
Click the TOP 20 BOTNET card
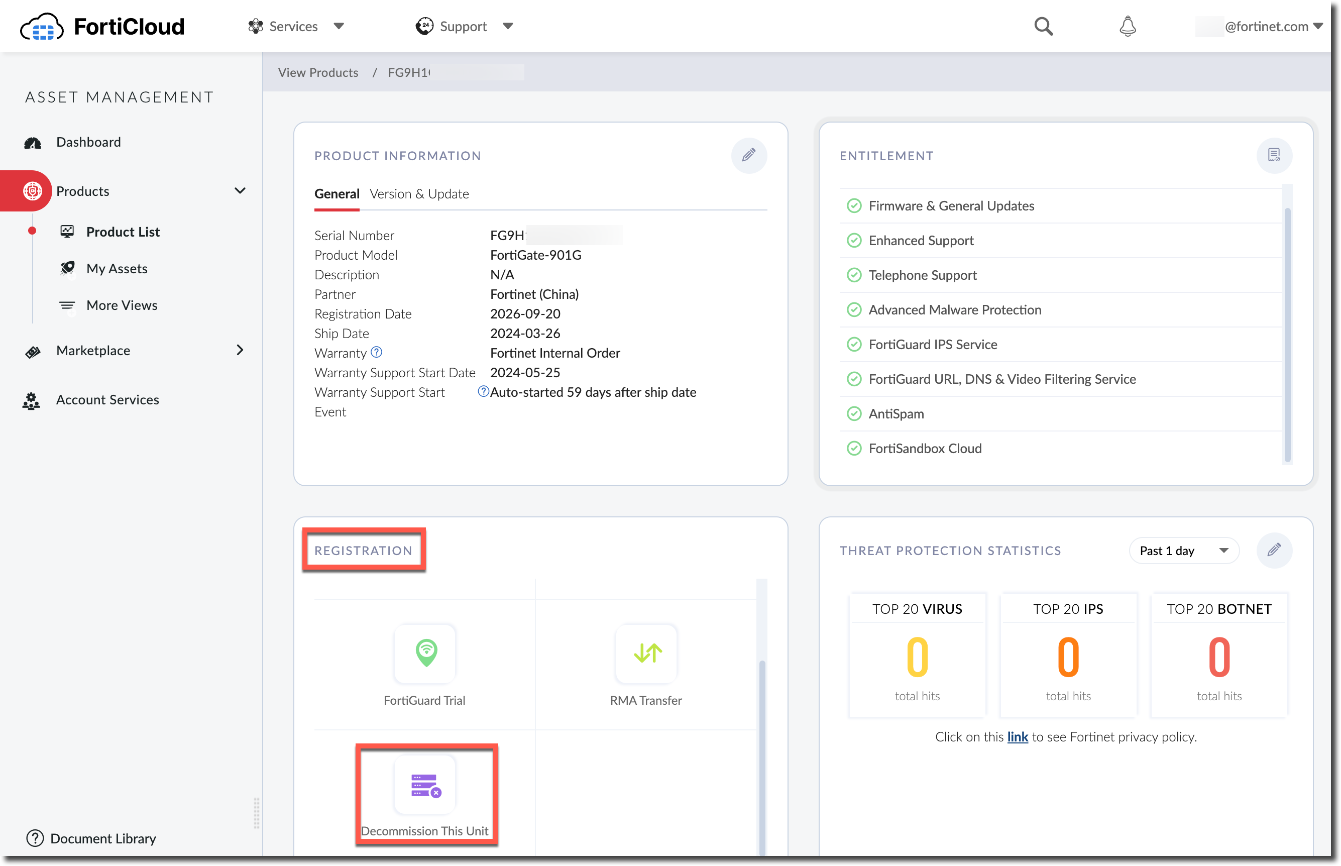[1219, 655]
